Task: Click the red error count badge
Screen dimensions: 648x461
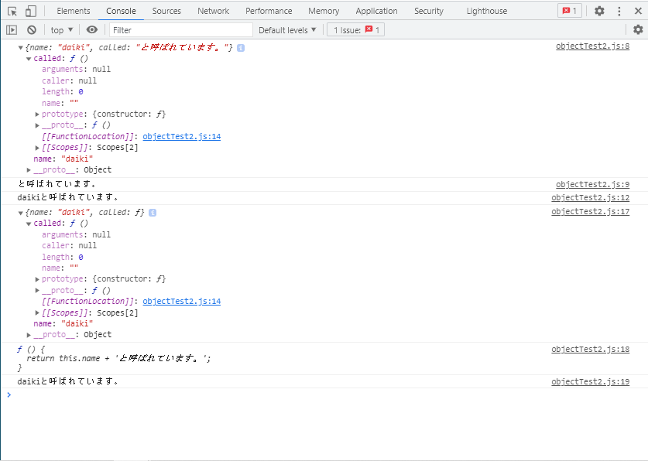Action: coord(570,11)
